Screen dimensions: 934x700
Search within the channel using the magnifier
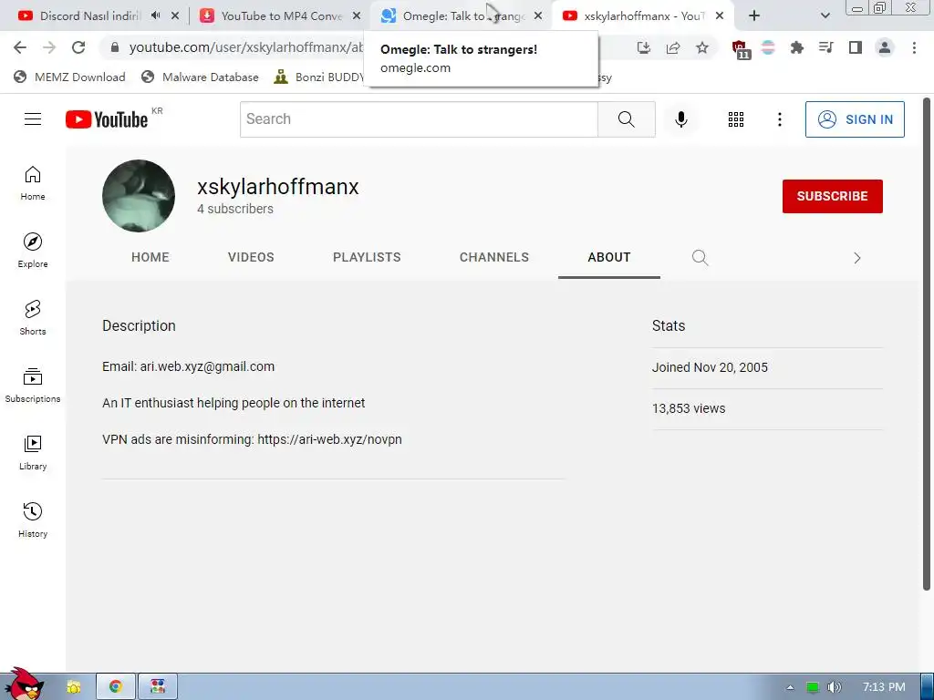coord(700,257)
